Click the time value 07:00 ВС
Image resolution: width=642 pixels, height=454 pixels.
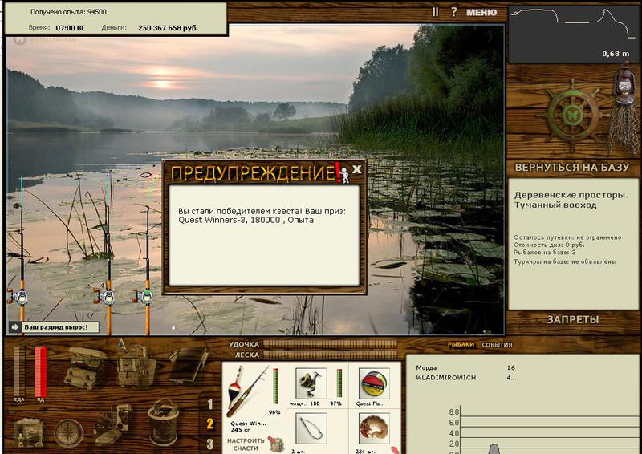click(x=71, y=28)
